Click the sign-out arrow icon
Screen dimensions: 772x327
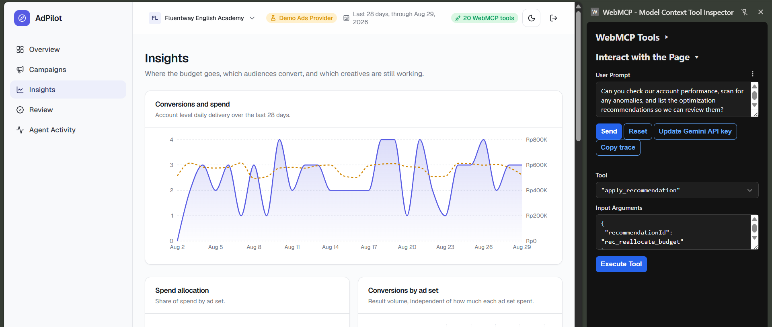(554, 18)
